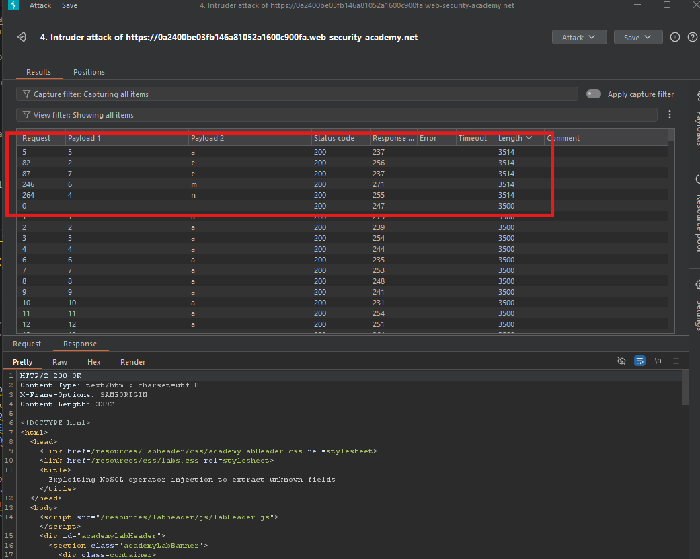Sort by the Timeout column header
The image size is (700, 559).
click(475, 138)
